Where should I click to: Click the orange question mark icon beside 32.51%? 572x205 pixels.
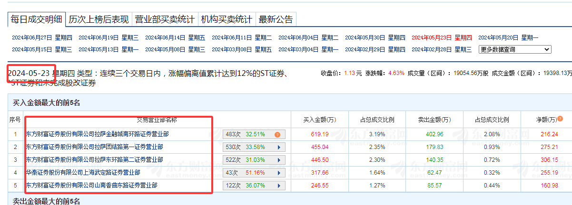[277, 134]
